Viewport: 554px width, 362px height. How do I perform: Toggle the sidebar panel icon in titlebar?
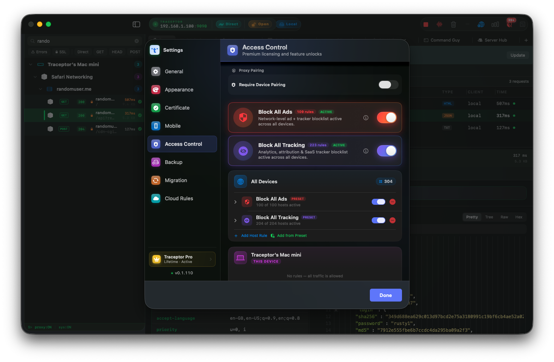click(x=137, y=24)
